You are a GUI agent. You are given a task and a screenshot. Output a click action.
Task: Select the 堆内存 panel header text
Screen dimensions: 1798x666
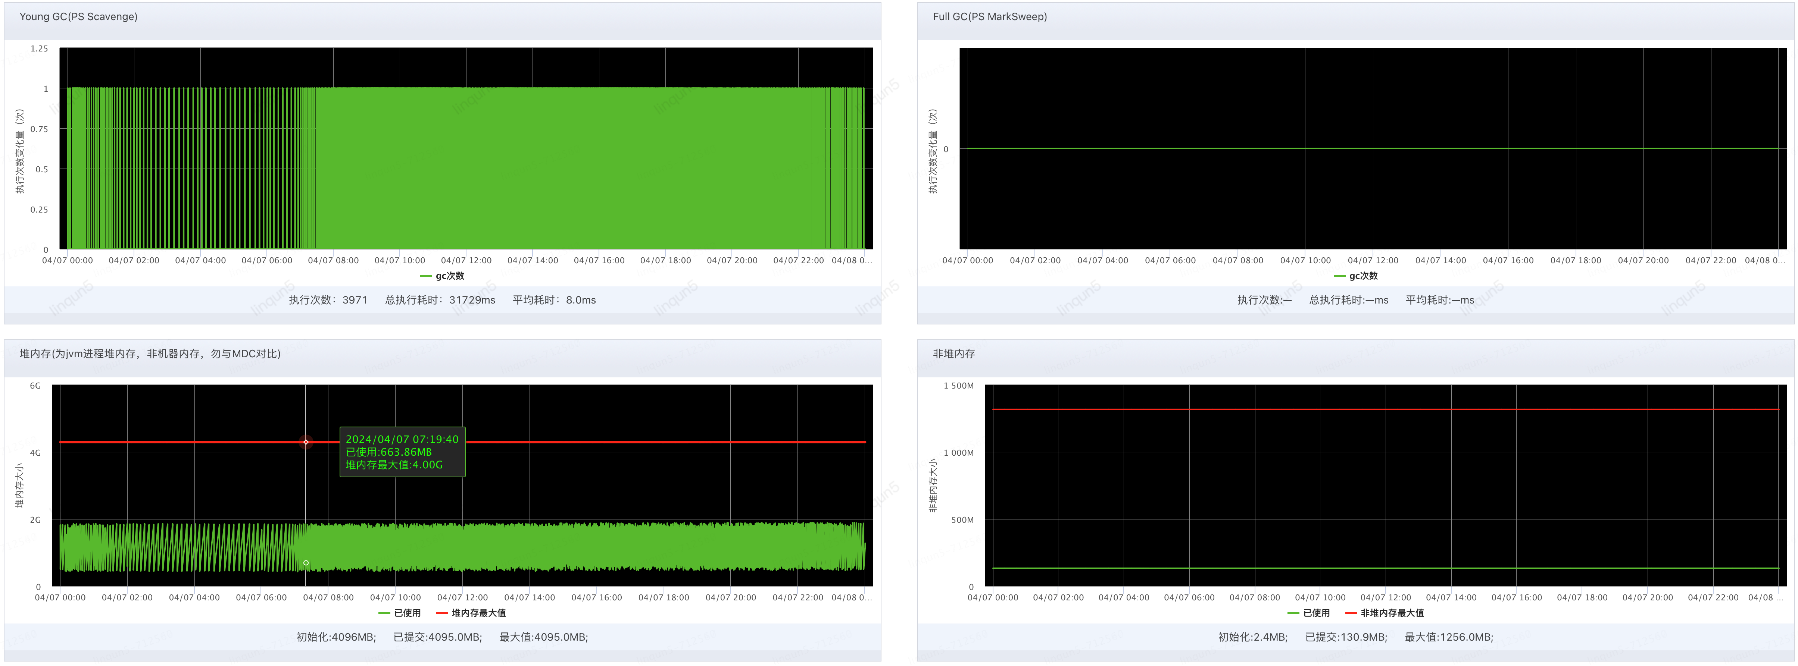[x=150, y=354]
